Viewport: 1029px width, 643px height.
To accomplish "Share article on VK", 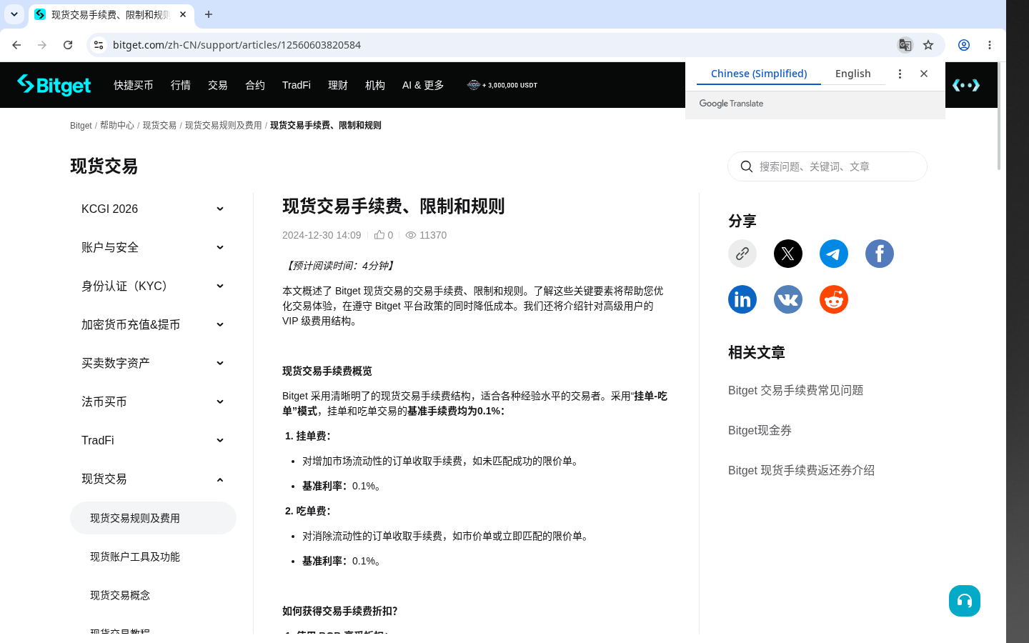I will tap(788, 299).
